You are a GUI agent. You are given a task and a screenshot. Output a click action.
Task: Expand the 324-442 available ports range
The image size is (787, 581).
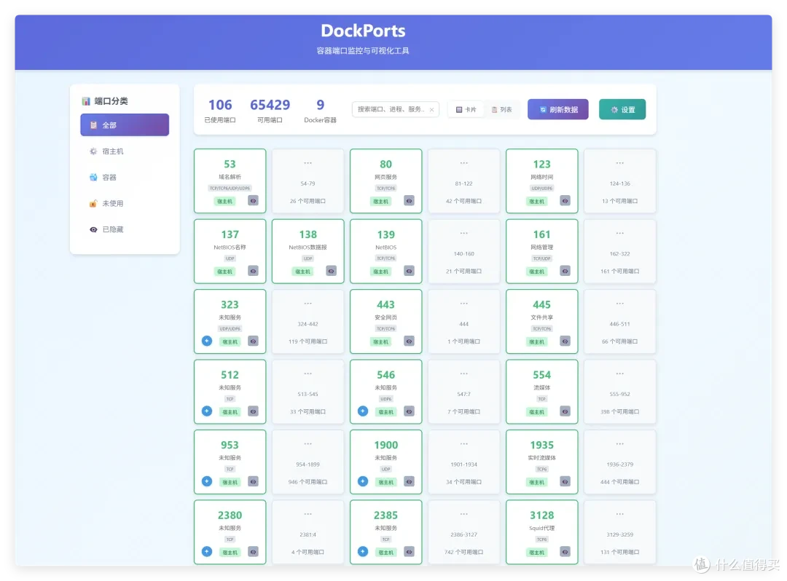tap(308, 321)
